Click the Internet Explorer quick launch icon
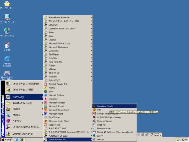Screen dimensions: 189x142 pos(17,140)
